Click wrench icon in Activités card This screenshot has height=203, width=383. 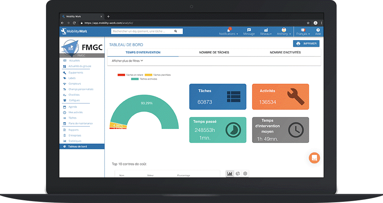(296, 97)
